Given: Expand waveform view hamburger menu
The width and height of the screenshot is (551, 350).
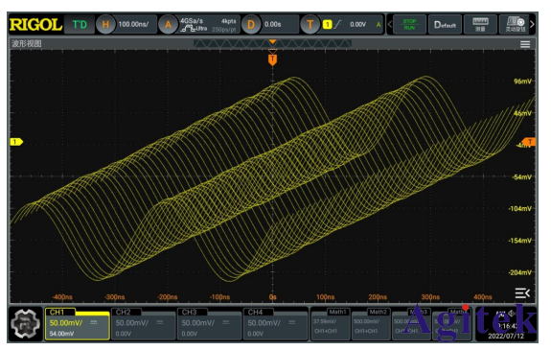Looking at the screenshot, I should point(525,44).
